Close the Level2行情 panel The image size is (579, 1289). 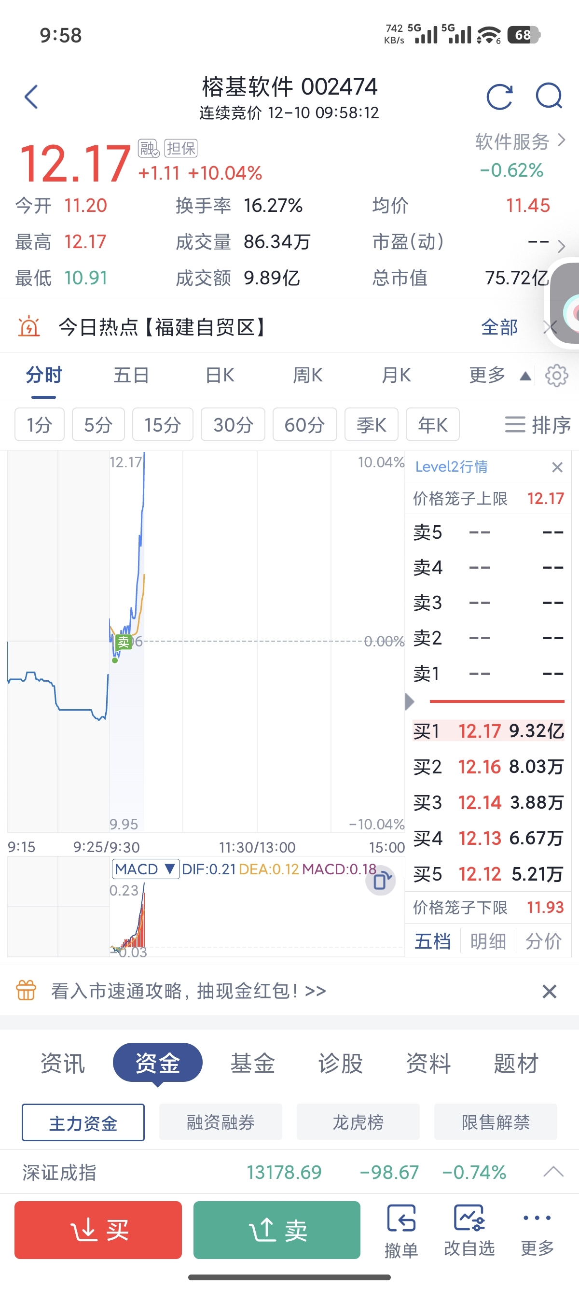[557, 467]
